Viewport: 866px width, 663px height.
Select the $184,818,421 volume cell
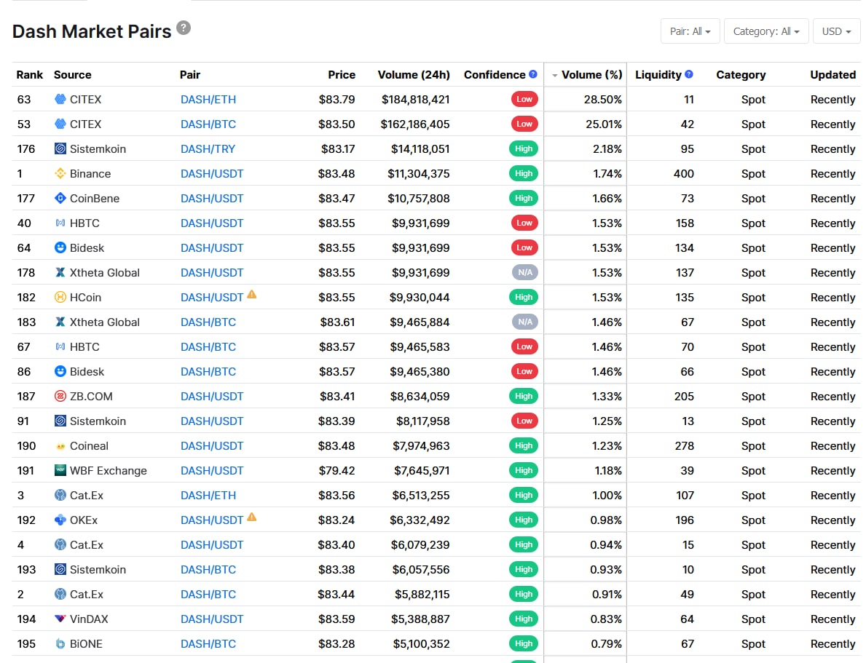click(415, 100)
